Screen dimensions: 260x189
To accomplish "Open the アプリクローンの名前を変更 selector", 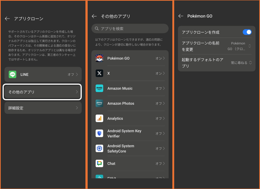I will [240, 46].
